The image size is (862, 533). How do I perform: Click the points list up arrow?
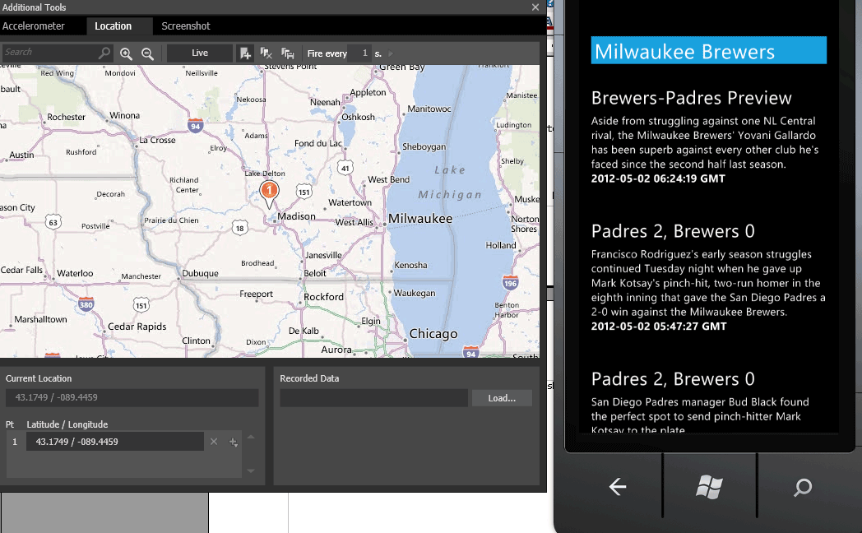(251, 437)
